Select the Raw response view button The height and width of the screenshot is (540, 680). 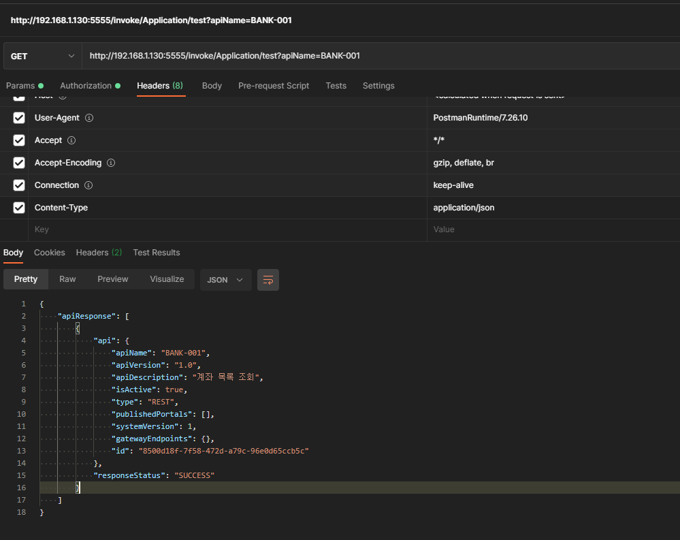[67, 279]
